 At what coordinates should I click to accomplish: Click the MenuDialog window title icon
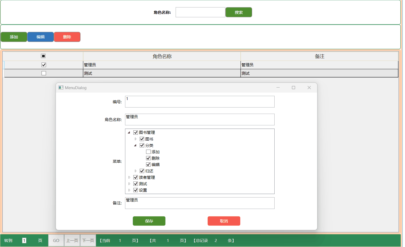click(61, 88)
